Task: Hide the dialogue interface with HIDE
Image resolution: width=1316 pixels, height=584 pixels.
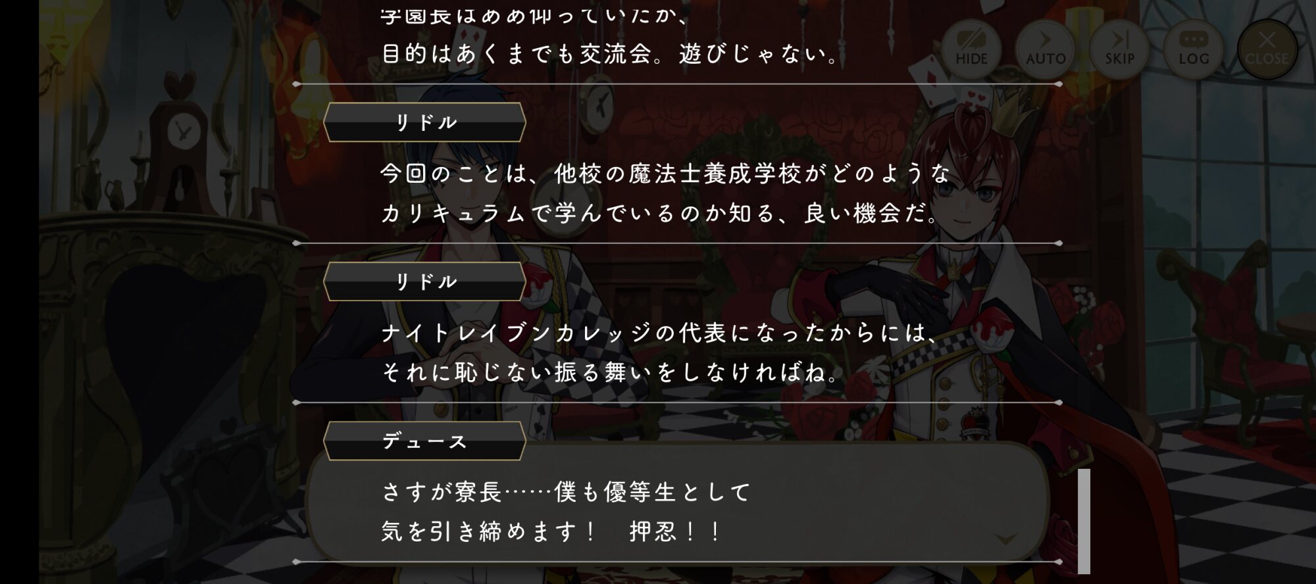Action: [971, 48]
